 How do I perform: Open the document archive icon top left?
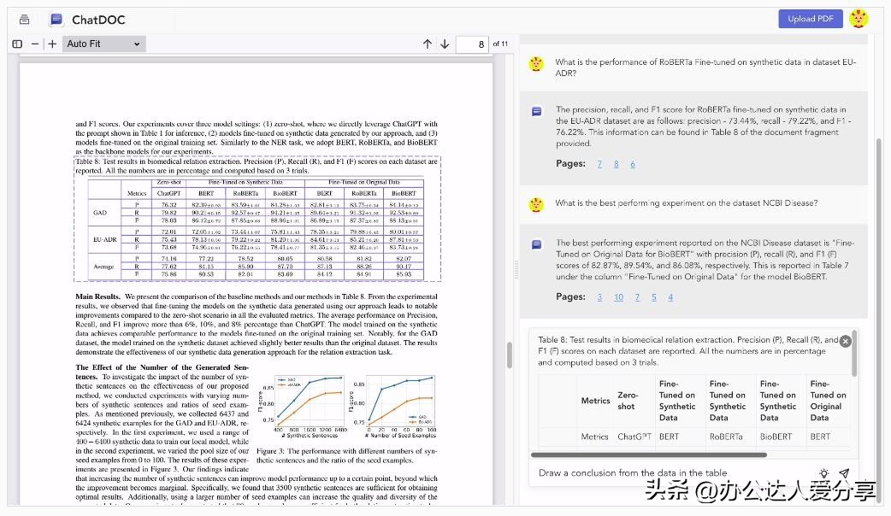pos(23,19)
